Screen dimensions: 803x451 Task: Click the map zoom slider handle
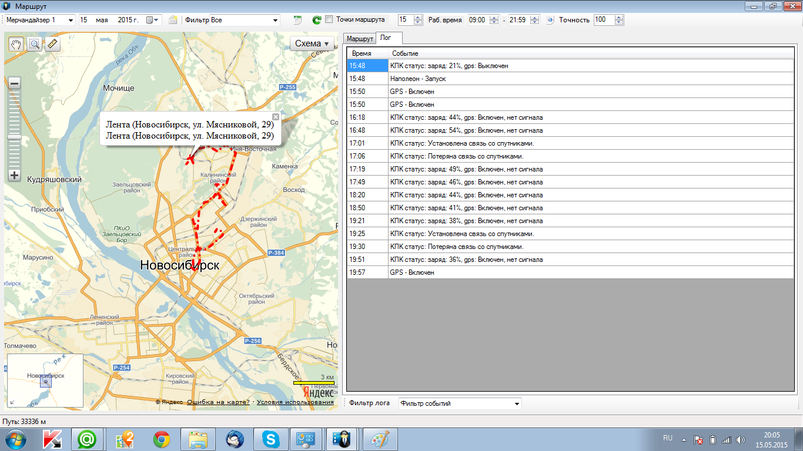tap(15, 137)
